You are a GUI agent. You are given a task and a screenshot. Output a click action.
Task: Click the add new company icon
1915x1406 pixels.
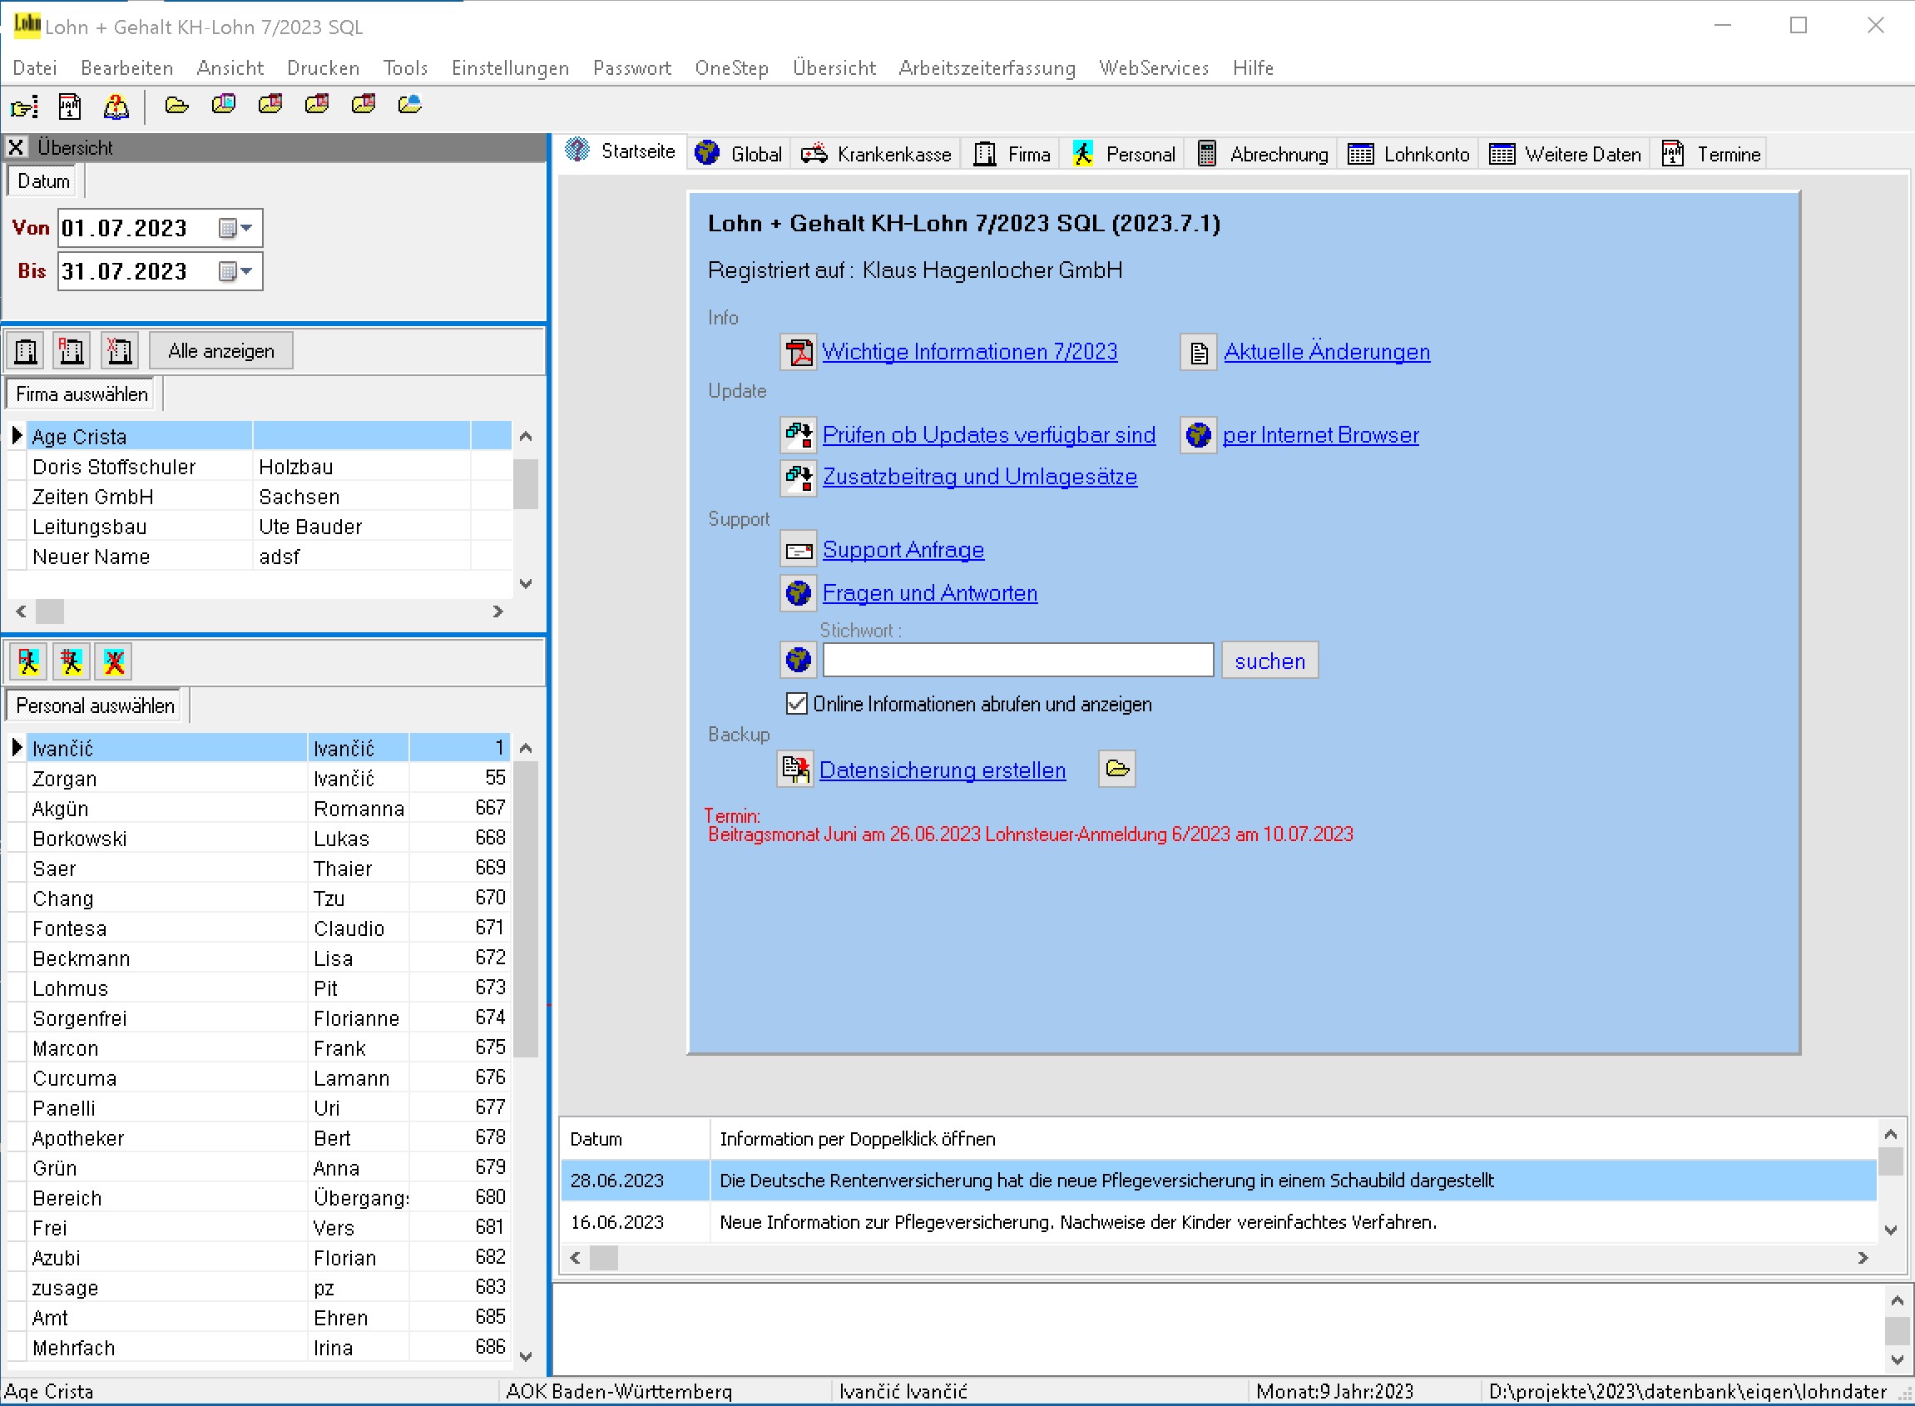click(72, 350)
